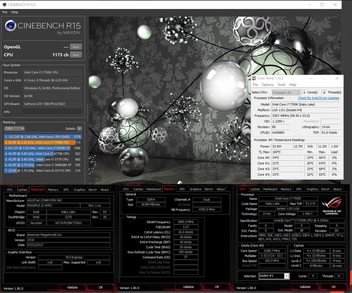Switch to Bench tab in Mainboard CPU-Z window
This screenshot has height=293, width=352.
pos(93,190)
